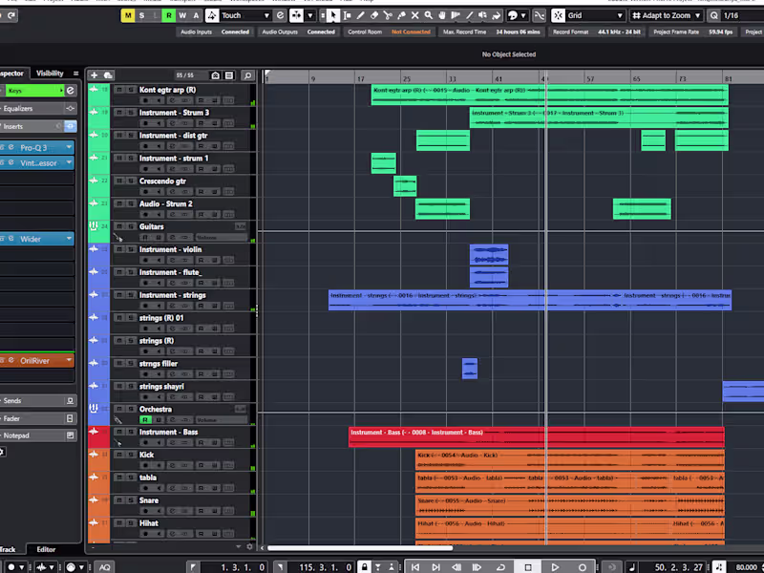Viewport: 764px width, 573px height.
Task: Click the left locator position field
Action: [244, 567]
